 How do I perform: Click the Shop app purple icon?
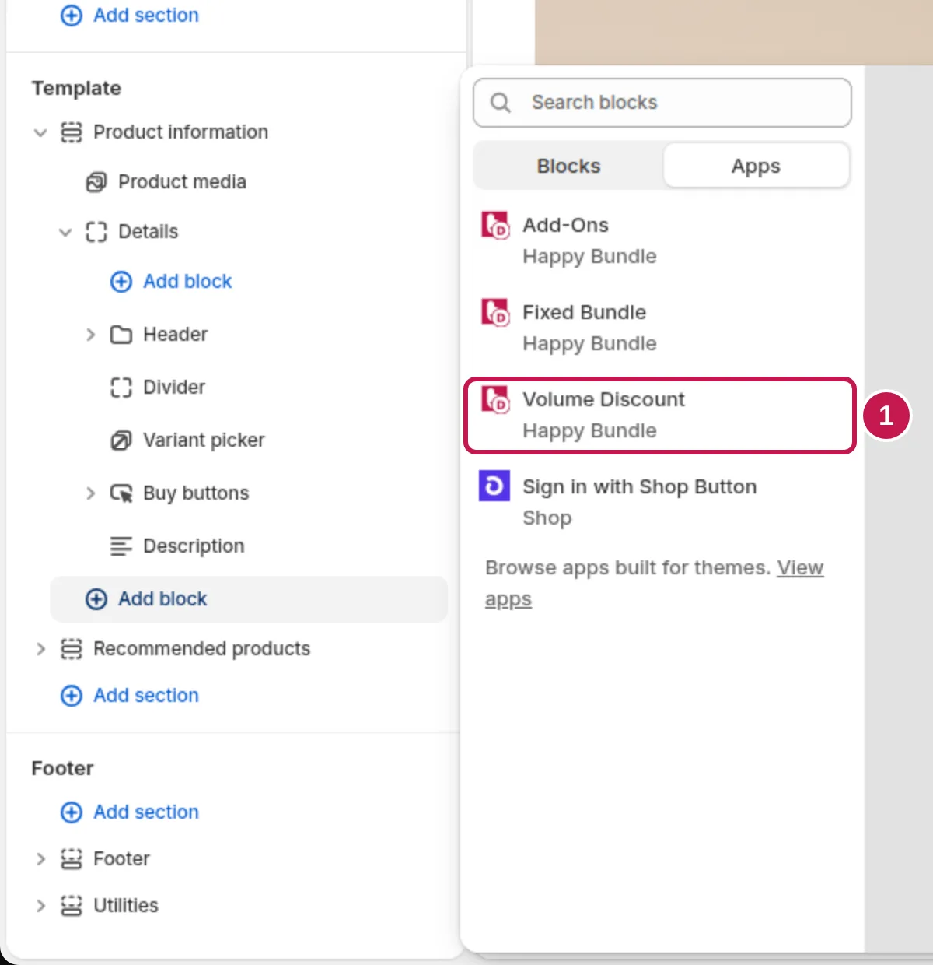click(x=494, y=486)
